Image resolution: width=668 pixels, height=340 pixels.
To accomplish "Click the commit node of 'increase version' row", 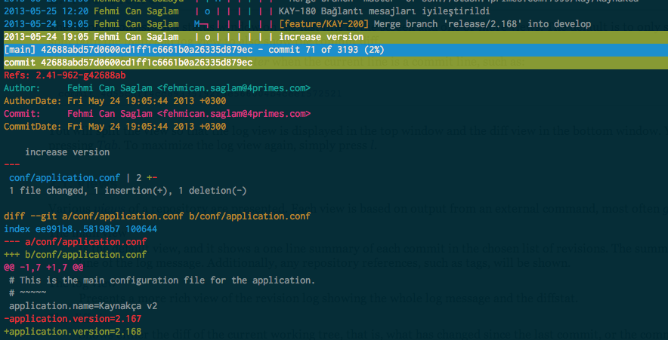I will [208, 37].
